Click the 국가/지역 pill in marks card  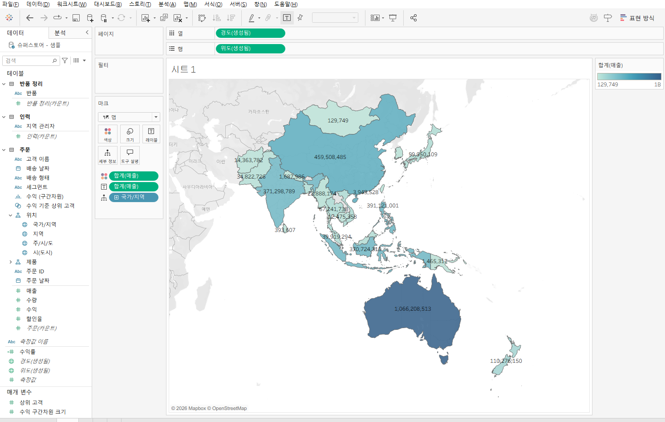(134, 197)
